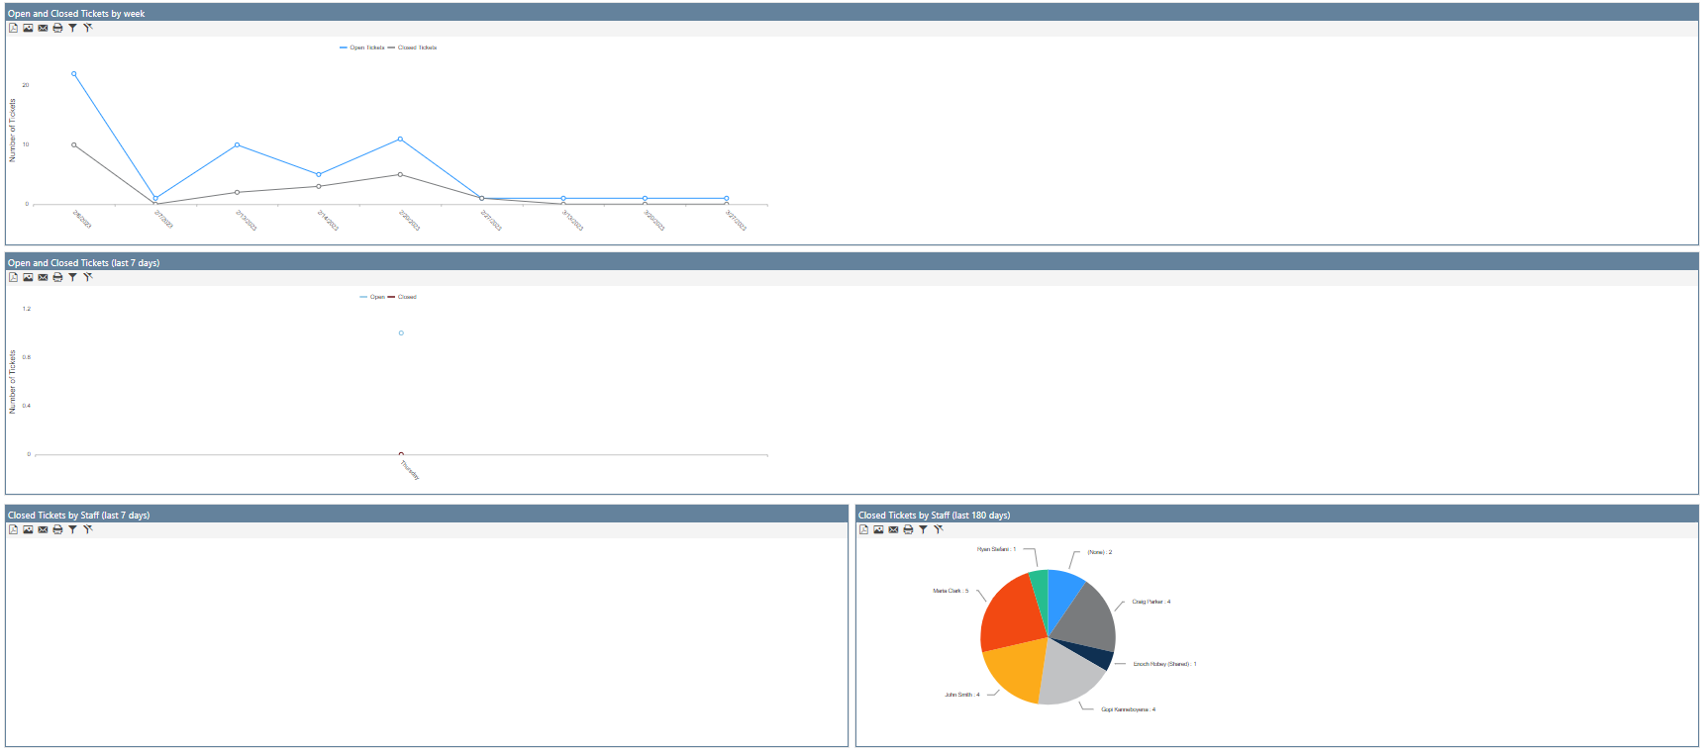Toggle 'Open' series in last 7 days legend
This screenshot has height=752, width=1703.
pos(372,297)
